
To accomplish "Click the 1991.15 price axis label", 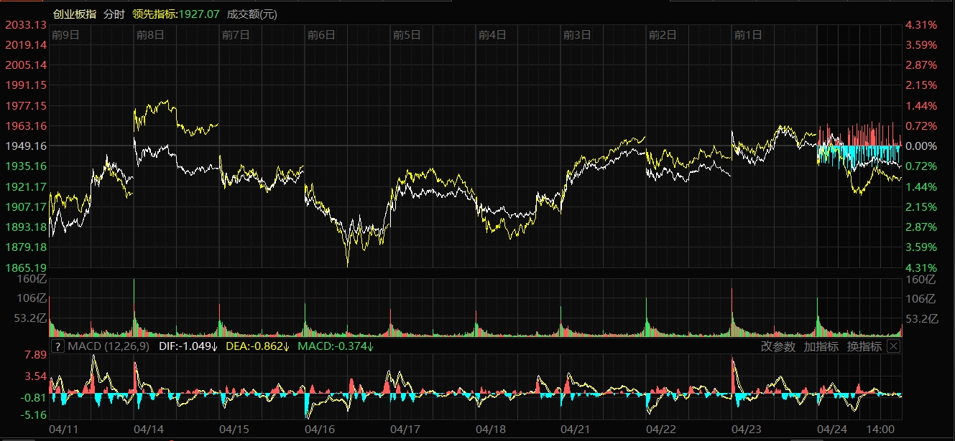I will (26, 85).
